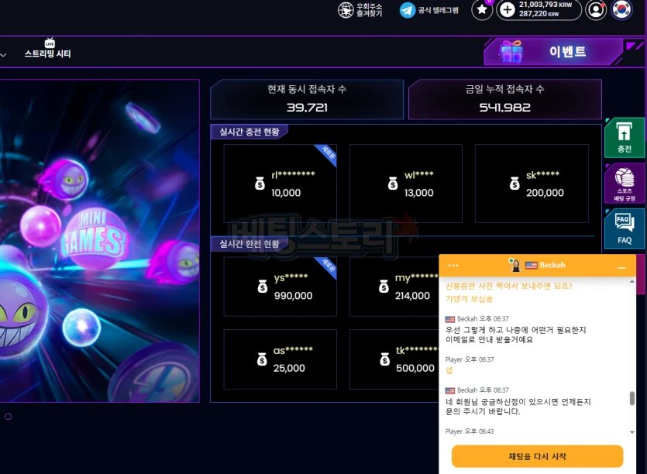This screenshot has height=474, width=647.
Task: Click tk******** 500,000 withdrawal card
Action: coord(394,359)
